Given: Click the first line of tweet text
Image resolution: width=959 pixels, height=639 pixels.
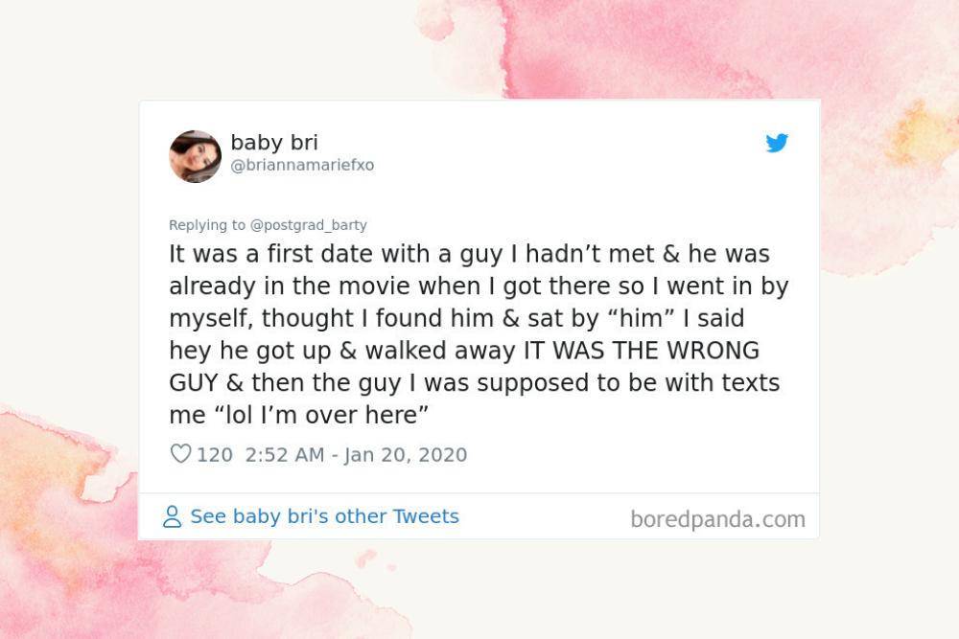Looking at the screenshot, I should point(469,254).
